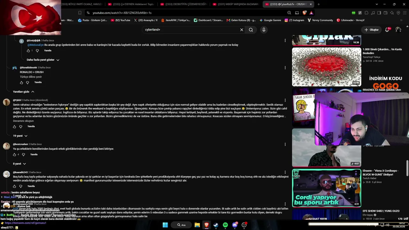Open Brave Leo AI sparkle icon
The height and width of the screenshot is (230, 409).
392,13
